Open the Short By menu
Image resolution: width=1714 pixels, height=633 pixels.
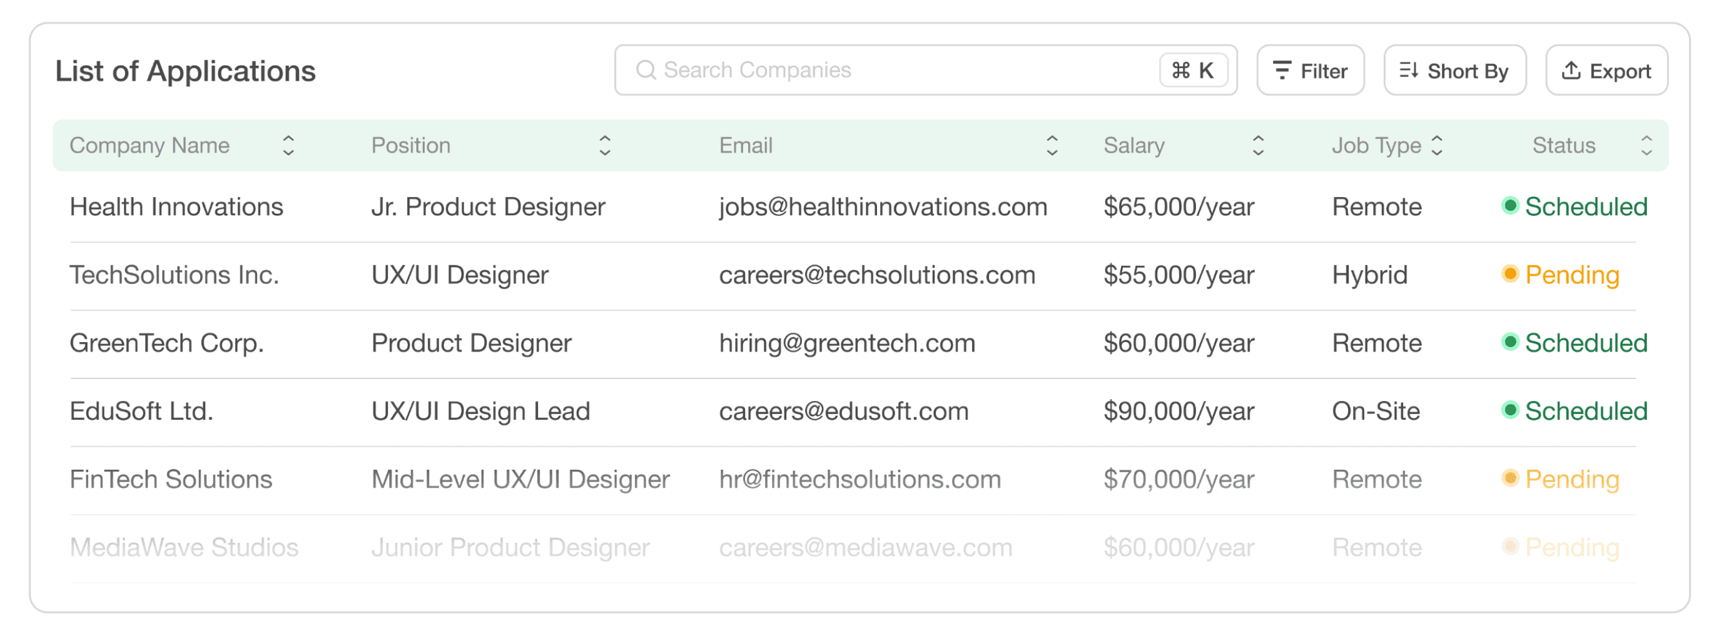point(1454,71)
